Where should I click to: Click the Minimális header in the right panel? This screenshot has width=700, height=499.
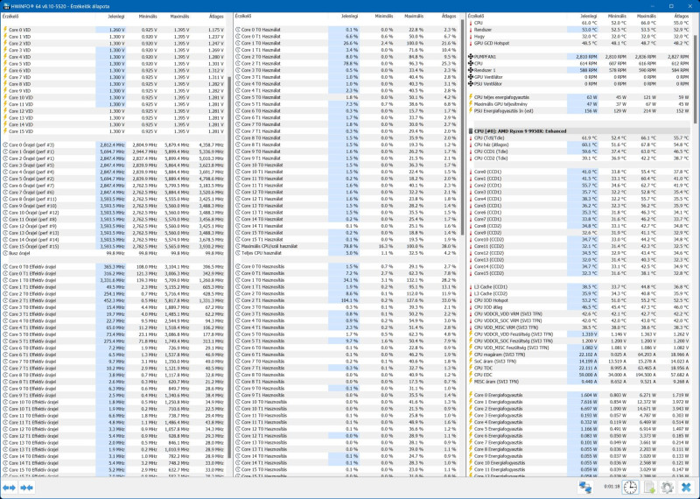[617, 16]
